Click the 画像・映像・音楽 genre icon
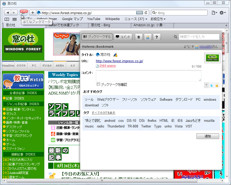The height and width of the screenshot is (185, 231). (x=53, y=134)
